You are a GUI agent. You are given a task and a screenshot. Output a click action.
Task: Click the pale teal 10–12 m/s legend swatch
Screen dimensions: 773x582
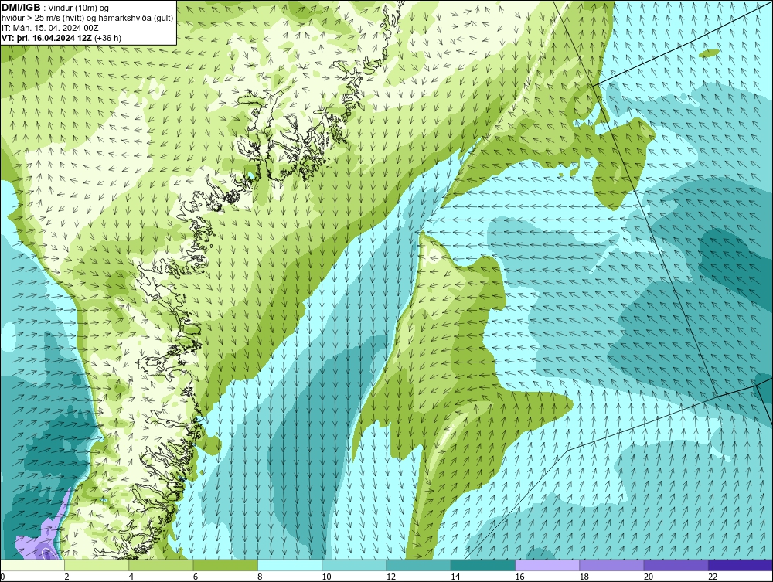[x=354, y=565]
